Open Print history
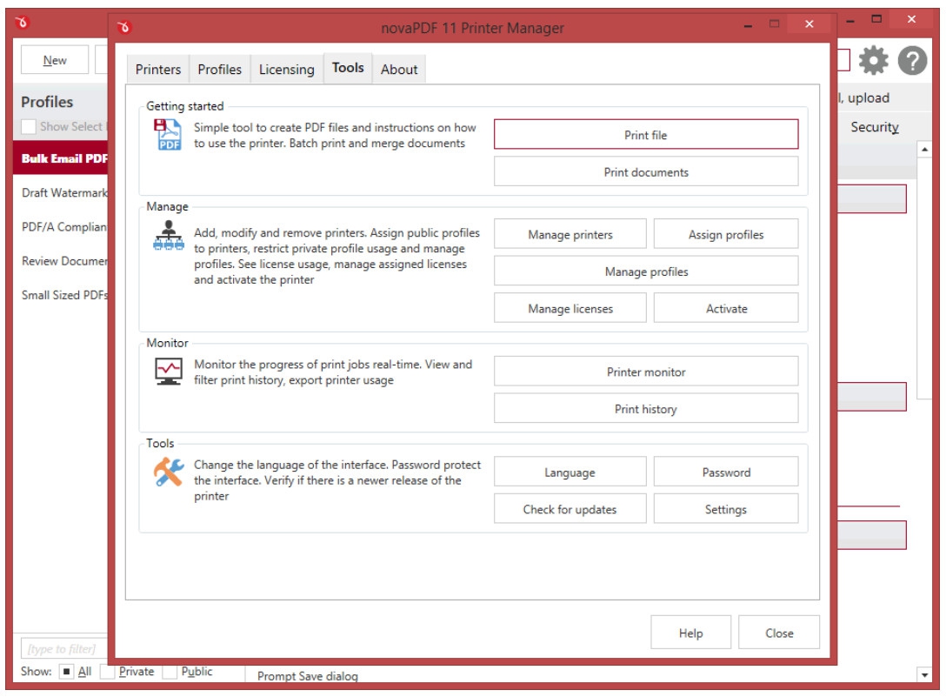 (645, 409)
